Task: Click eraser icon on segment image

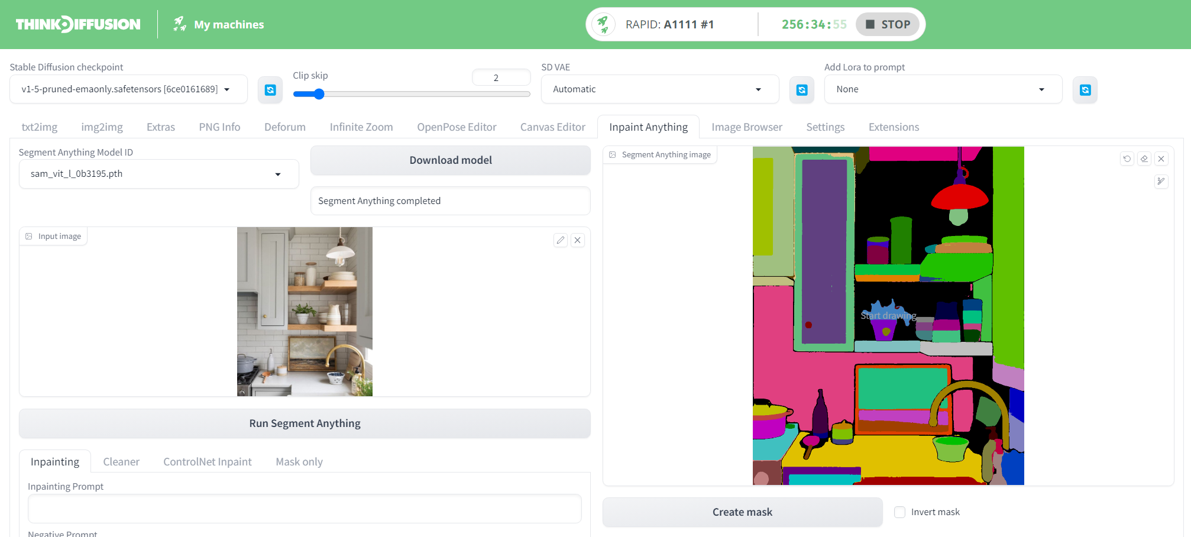Action: [1144, 158]
